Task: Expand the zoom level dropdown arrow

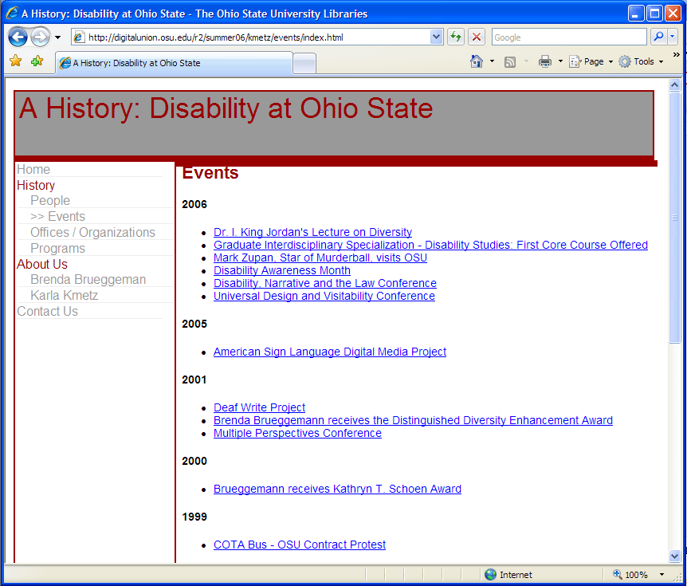Action: (x=661, y=574)
